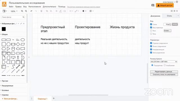Select the diamond shape in palette
This screenshot has height=101, width=180.
[18, 44]
